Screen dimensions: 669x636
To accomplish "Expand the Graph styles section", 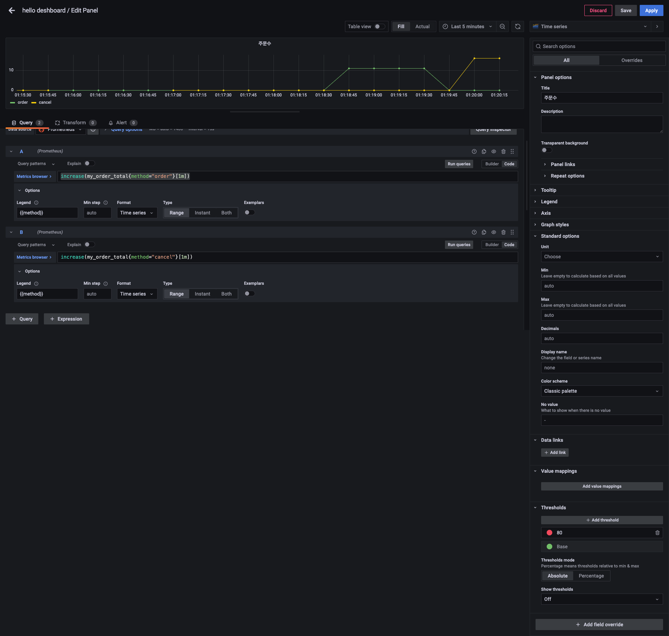I will pyautogui.click(x=555, y=225).
